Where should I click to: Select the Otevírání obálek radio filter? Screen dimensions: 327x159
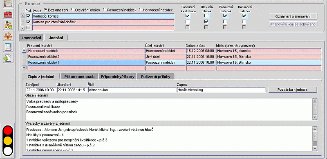pyautogui.click(x=72, y=9)
